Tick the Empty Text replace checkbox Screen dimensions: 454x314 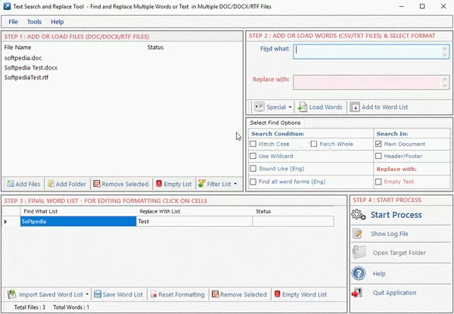378,182
